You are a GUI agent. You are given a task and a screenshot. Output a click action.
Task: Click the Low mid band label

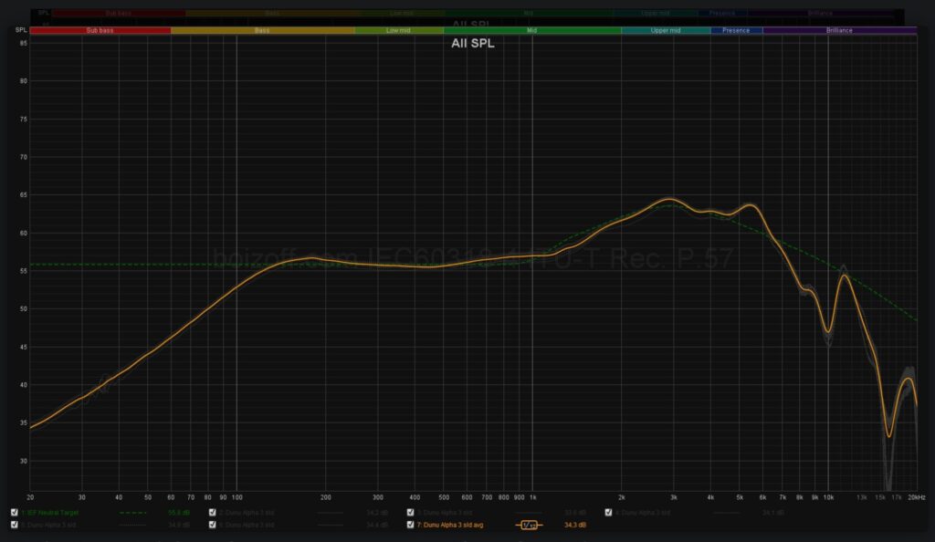(x=398, y=30)
